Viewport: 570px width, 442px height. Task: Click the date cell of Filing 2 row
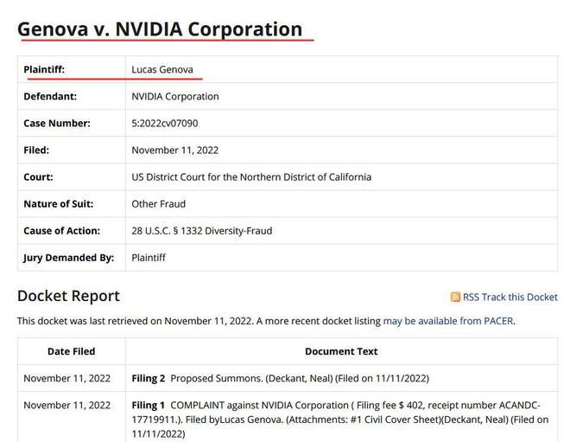point(66,378)
